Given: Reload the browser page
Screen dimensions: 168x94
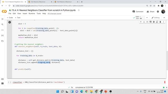Looking at the screenshot, I should (9, 6).
